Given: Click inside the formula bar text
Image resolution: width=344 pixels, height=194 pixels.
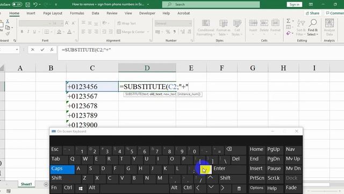Looking at the screenshot, I should [x=86, y=50].
